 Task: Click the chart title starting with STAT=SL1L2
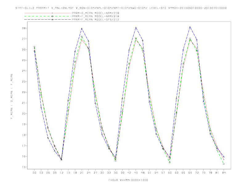[x=121, y=8]
